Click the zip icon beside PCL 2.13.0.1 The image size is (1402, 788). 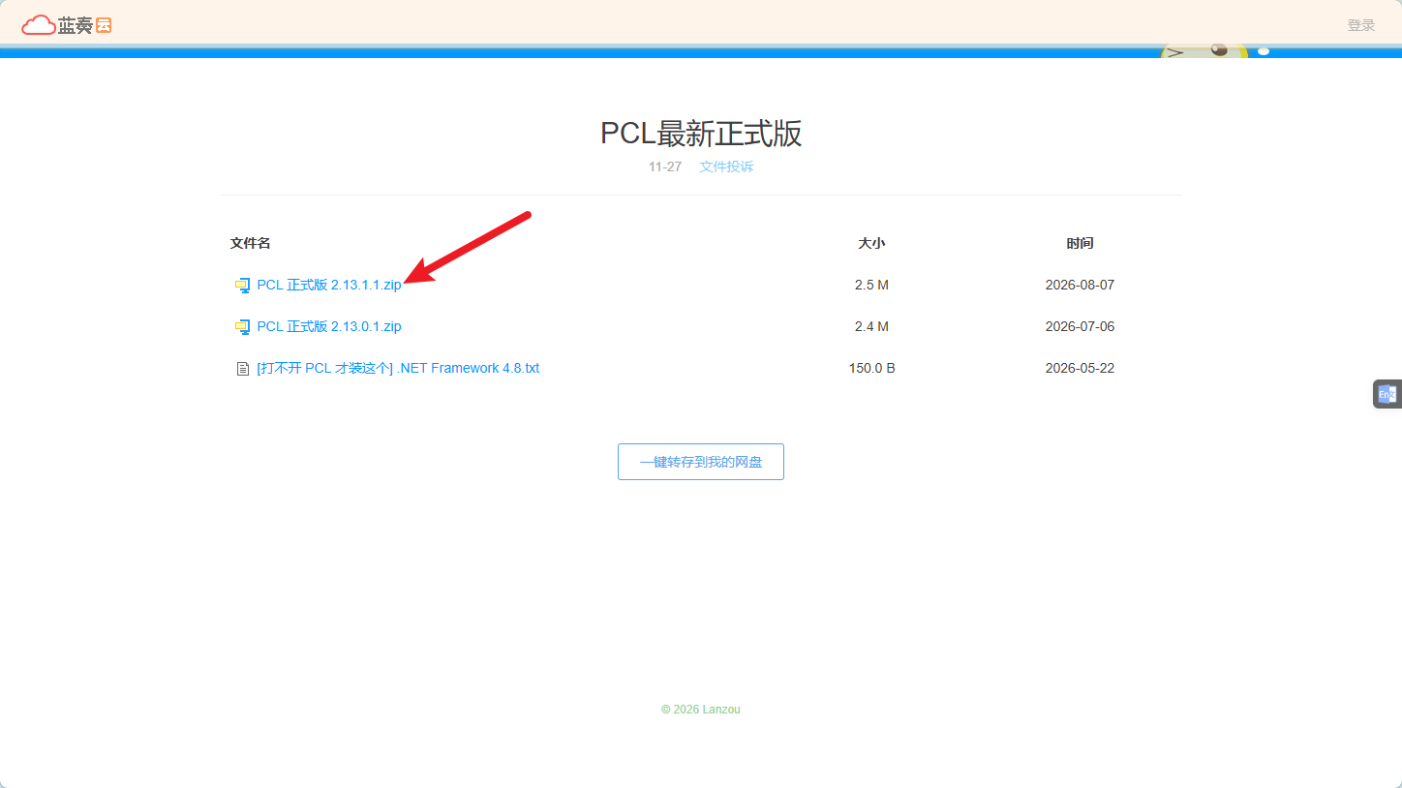click(242, 327)
